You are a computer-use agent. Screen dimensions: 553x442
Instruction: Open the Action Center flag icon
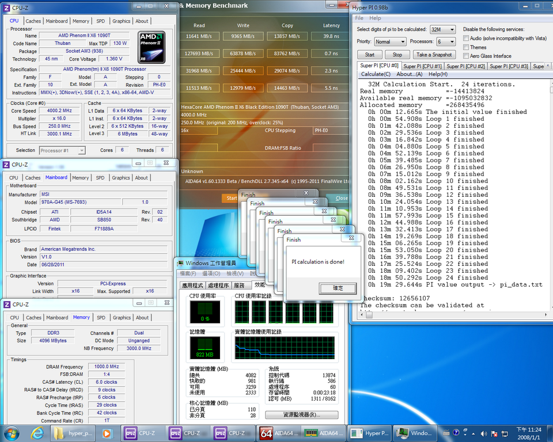[494, 433]
